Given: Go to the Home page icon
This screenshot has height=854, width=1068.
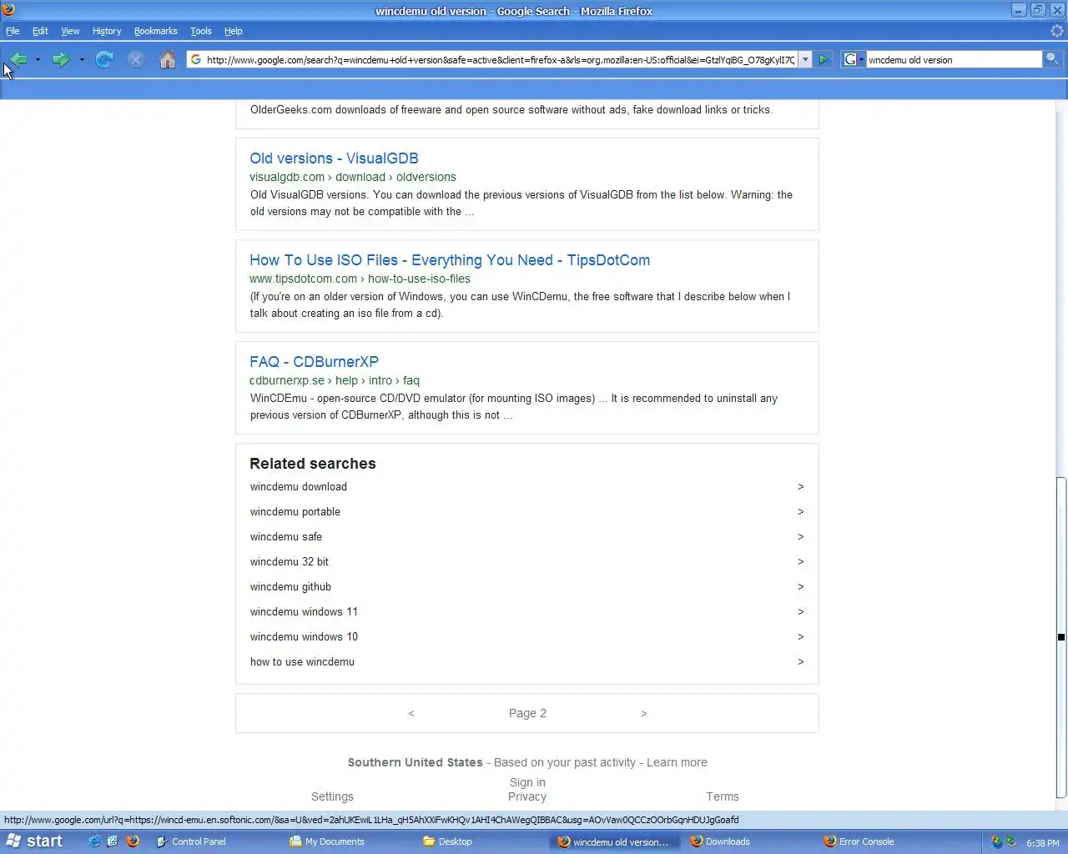Looking at the screenshot, I should 168,59.
